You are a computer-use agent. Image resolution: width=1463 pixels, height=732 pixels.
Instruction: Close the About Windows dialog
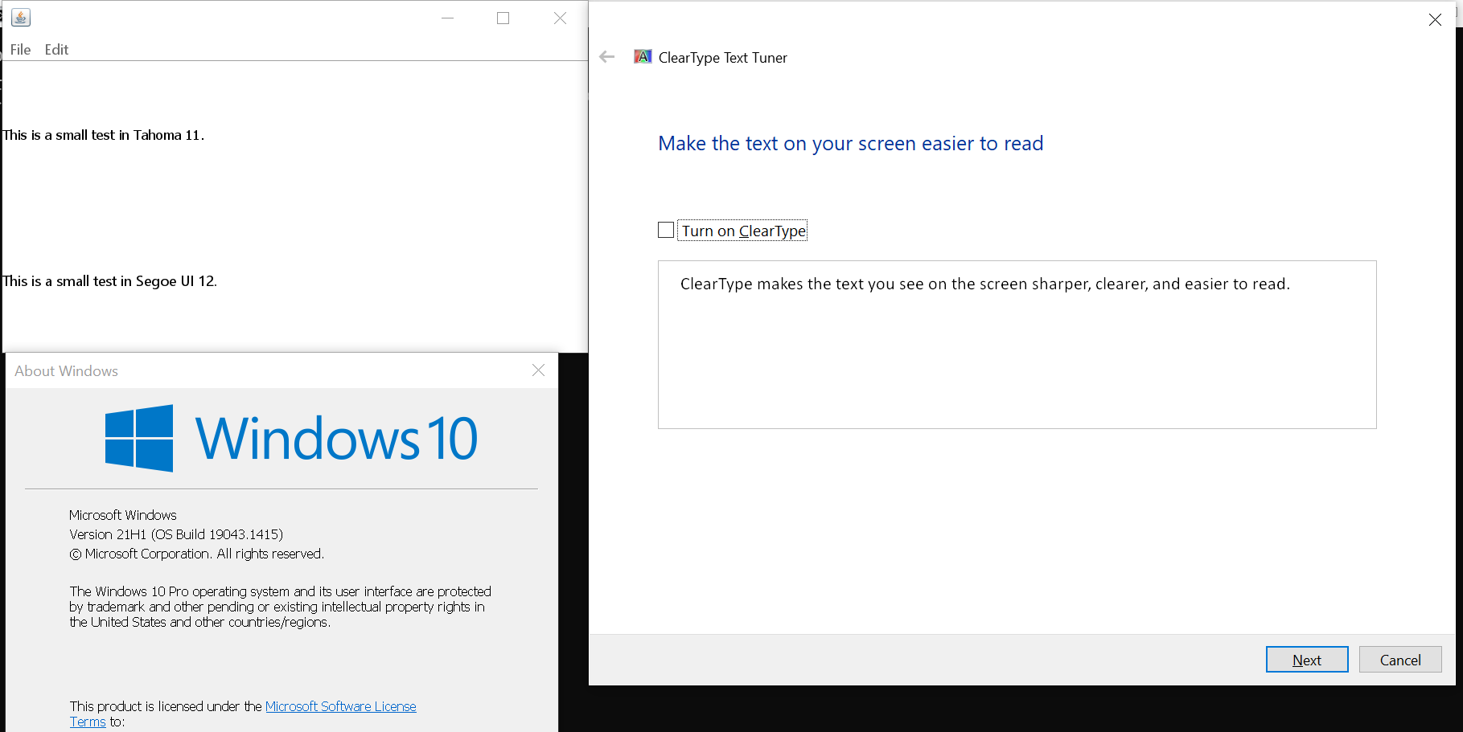coord(538,370)
